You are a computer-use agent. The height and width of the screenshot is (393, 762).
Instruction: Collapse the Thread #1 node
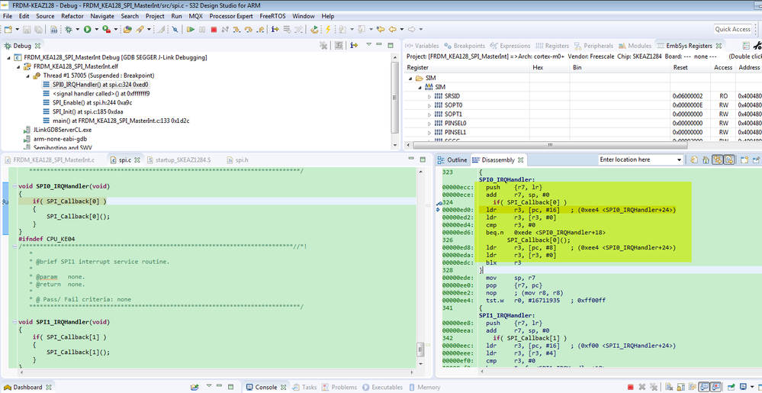pyautogui.click(x=27, y=76)
